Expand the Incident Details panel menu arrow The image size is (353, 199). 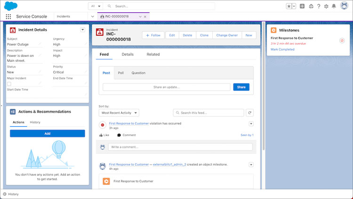[83, 30]
